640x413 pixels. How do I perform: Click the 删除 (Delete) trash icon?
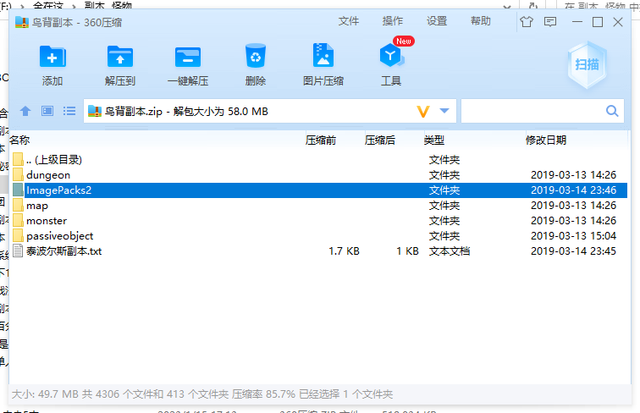point(256,57)
